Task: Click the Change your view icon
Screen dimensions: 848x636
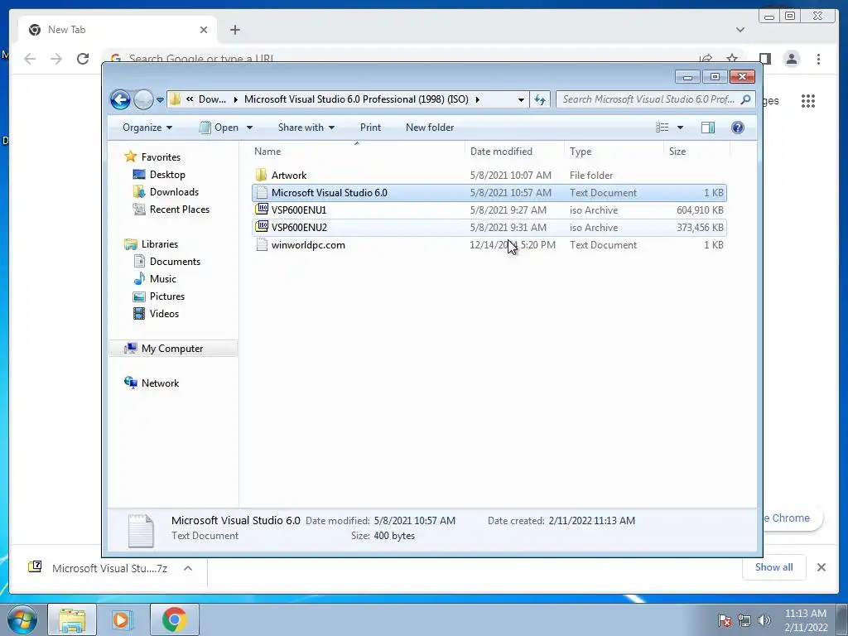Action: tap(662, 128)
